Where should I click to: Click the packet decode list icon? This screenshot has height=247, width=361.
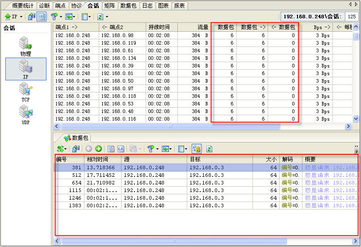coord(111,149)
